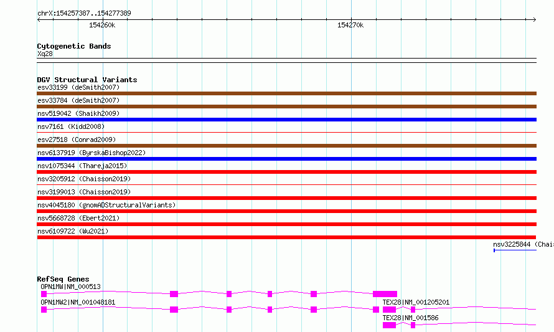Click the Cytogenetic Bands track title
The width and height of the screenshot is (554, 332).
[74, 46]
